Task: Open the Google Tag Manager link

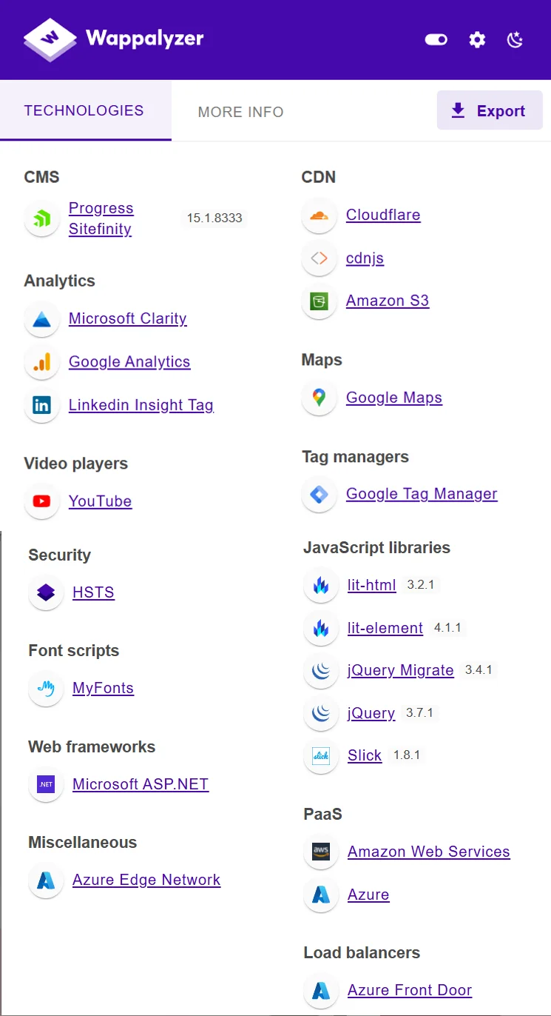Action: point(422,494)
